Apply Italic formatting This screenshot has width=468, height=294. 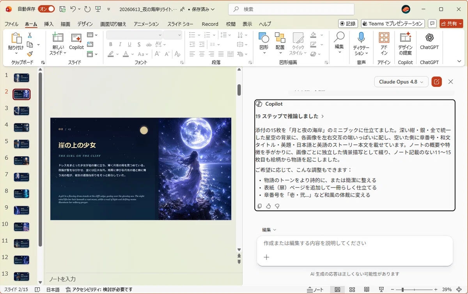click(x=120, y=45)
